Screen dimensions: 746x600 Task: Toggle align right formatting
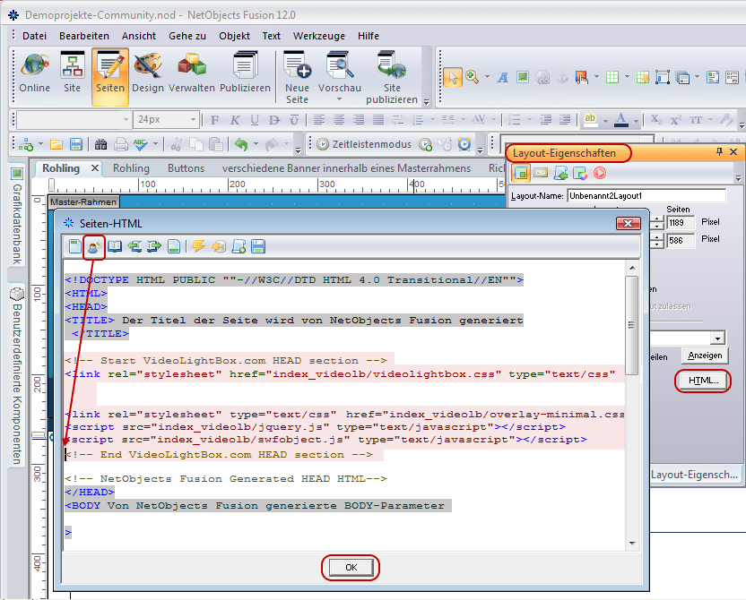click(x=359, y=120)
